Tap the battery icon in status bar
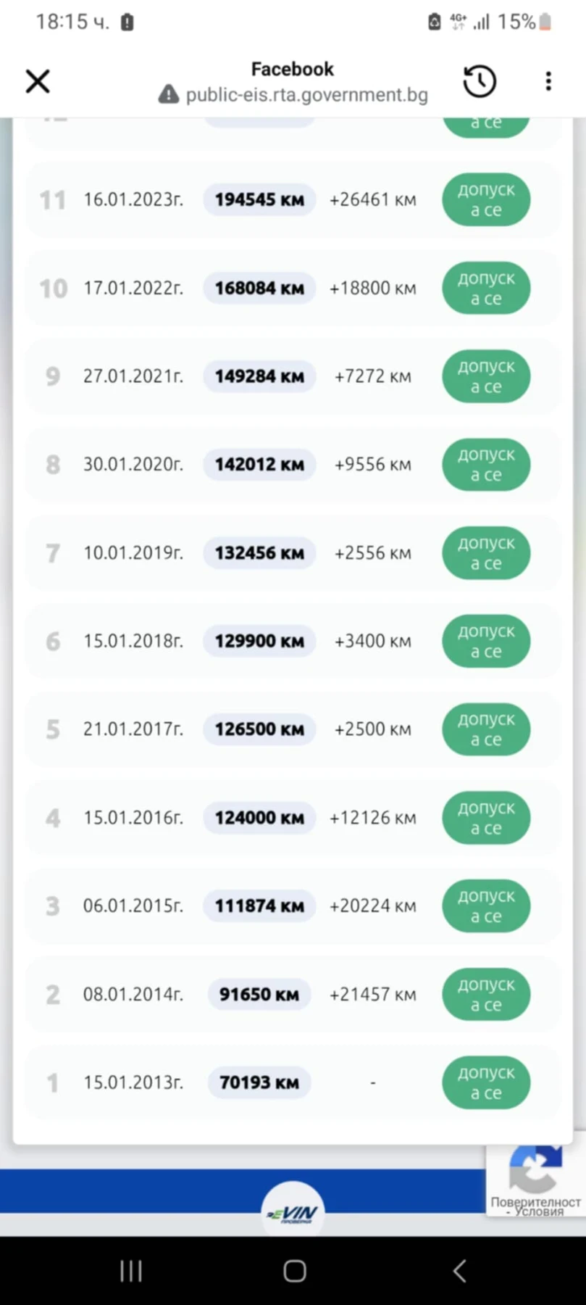The image size is (586, 1305). (x=545, y=22)
